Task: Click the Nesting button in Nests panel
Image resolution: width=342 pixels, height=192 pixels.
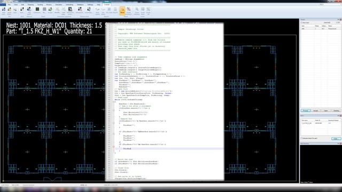Action: point(336,110)
